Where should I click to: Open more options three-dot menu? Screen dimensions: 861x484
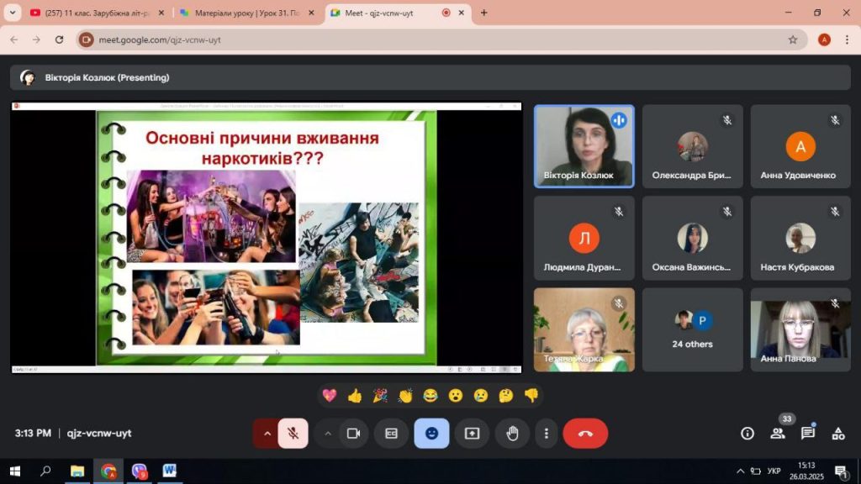[547, 434]
